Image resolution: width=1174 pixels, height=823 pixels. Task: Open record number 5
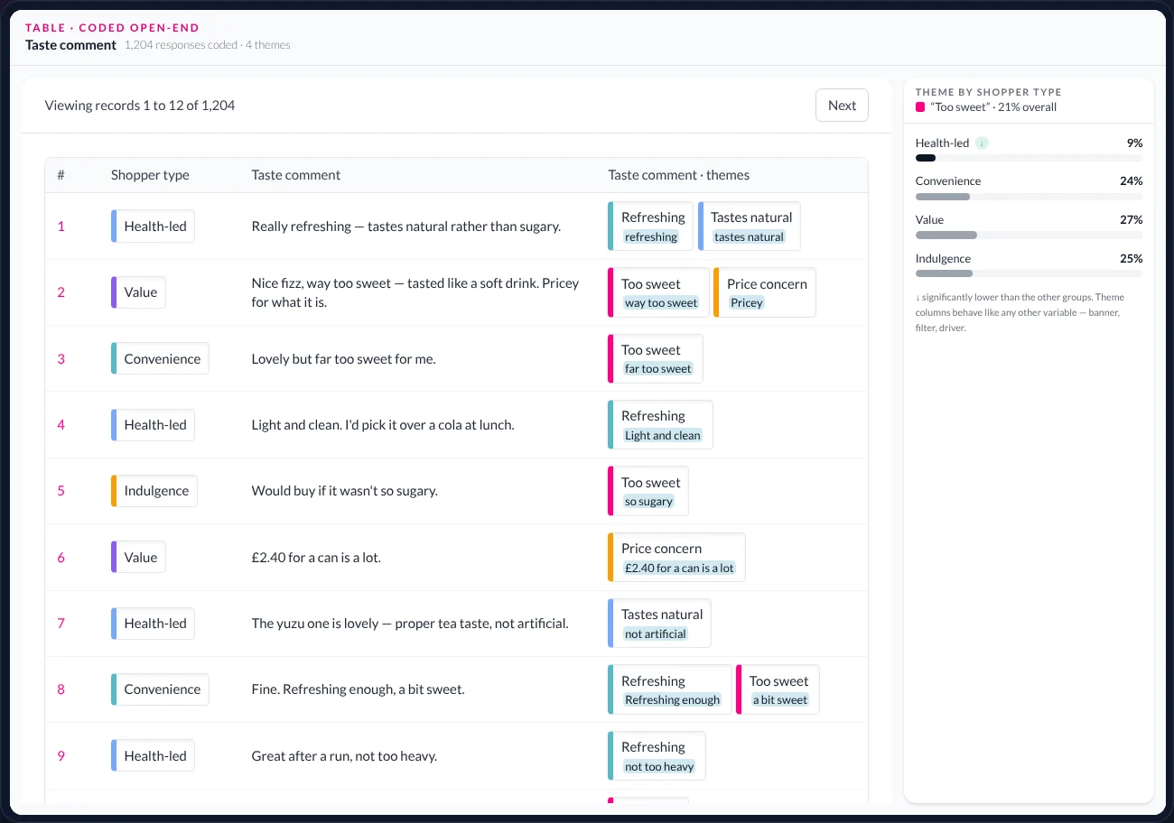tap(61, 491)
